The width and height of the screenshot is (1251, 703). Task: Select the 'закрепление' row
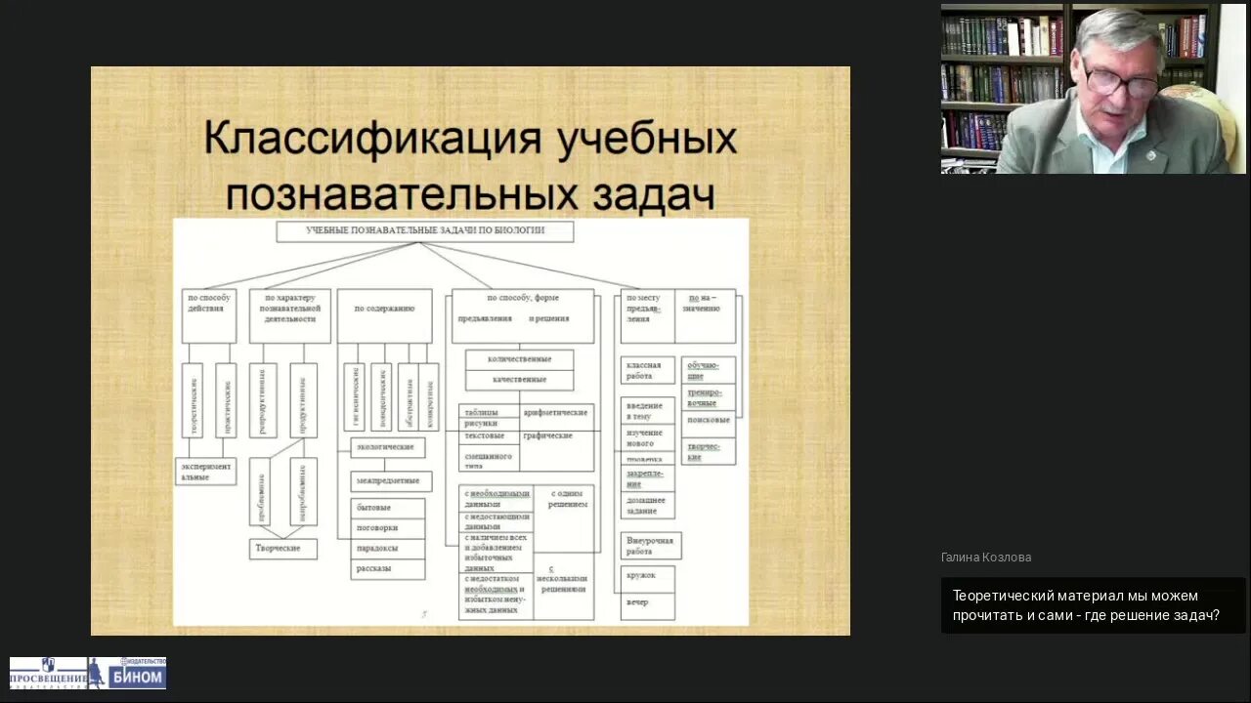(x=648, y=477)
